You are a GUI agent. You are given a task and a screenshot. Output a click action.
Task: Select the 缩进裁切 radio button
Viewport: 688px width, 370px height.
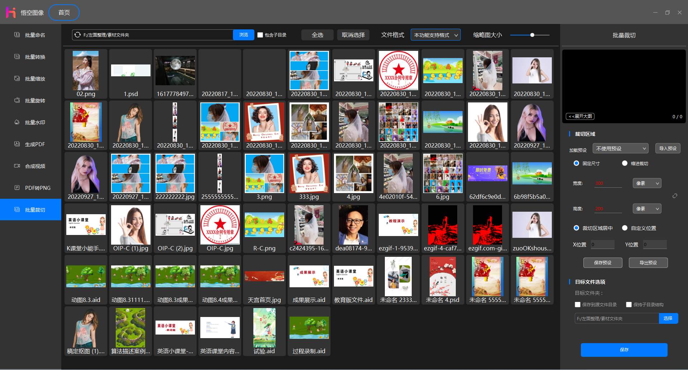pos(625,163)
